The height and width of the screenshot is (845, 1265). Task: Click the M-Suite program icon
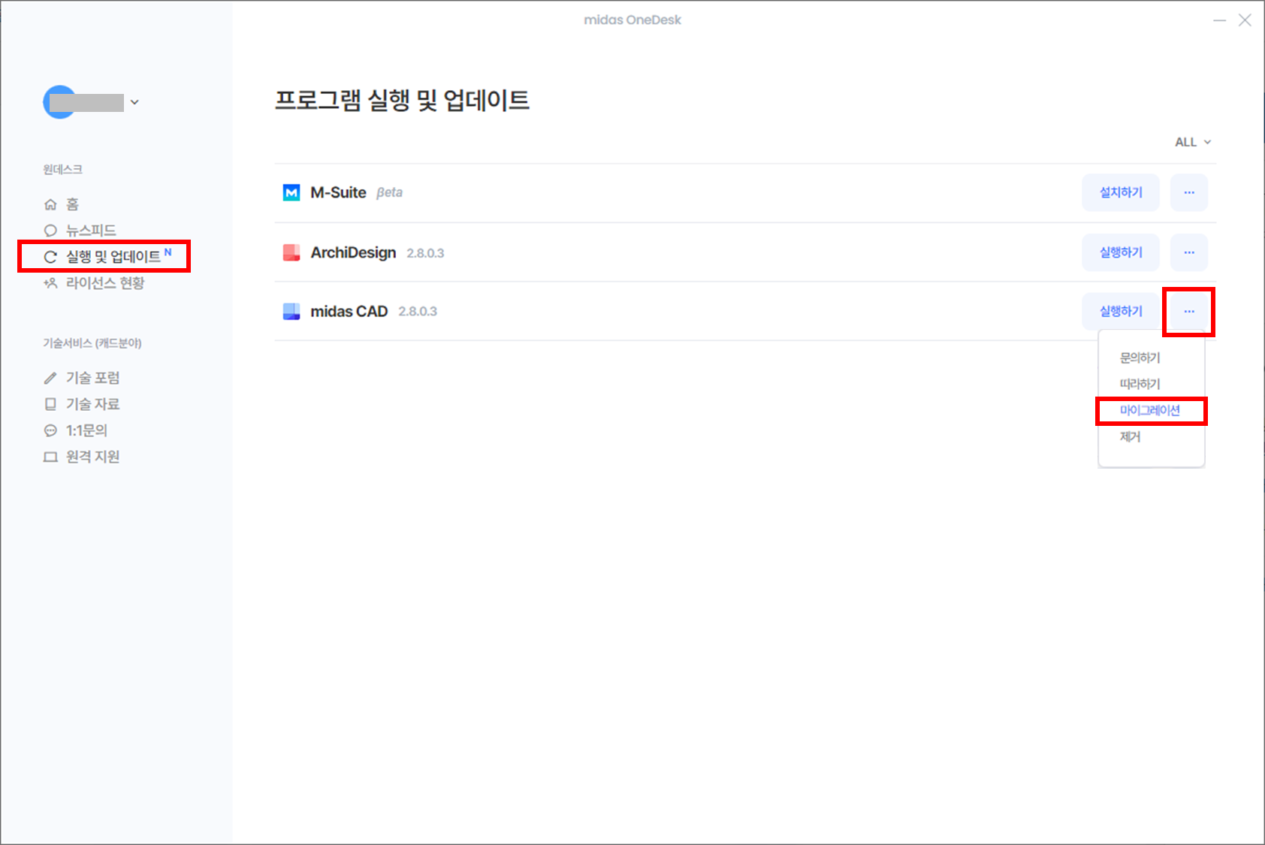tap(291, 193)
